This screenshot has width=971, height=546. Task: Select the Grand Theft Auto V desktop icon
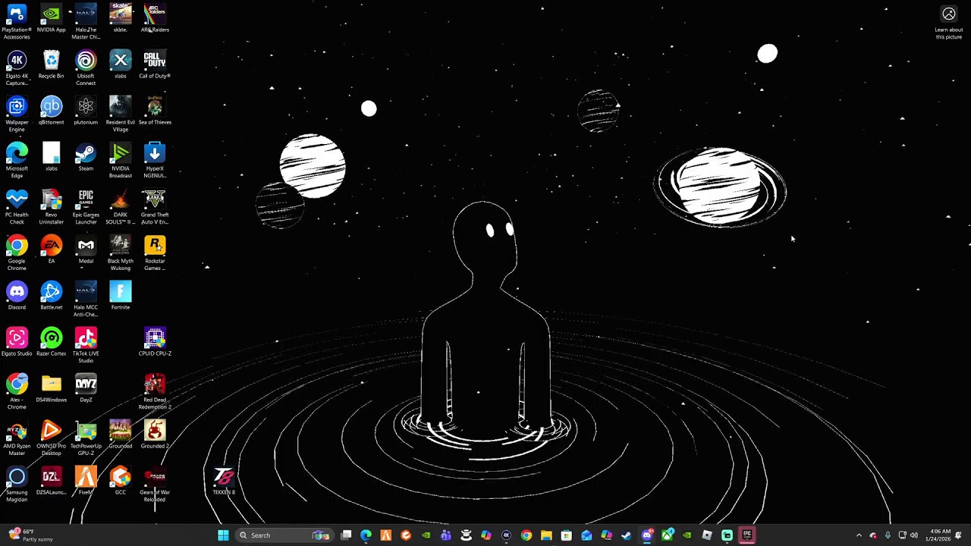[155, 207]
